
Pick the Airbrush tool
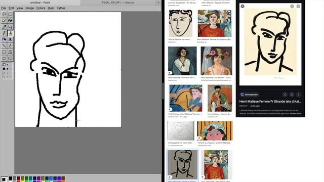click(4, 39)
